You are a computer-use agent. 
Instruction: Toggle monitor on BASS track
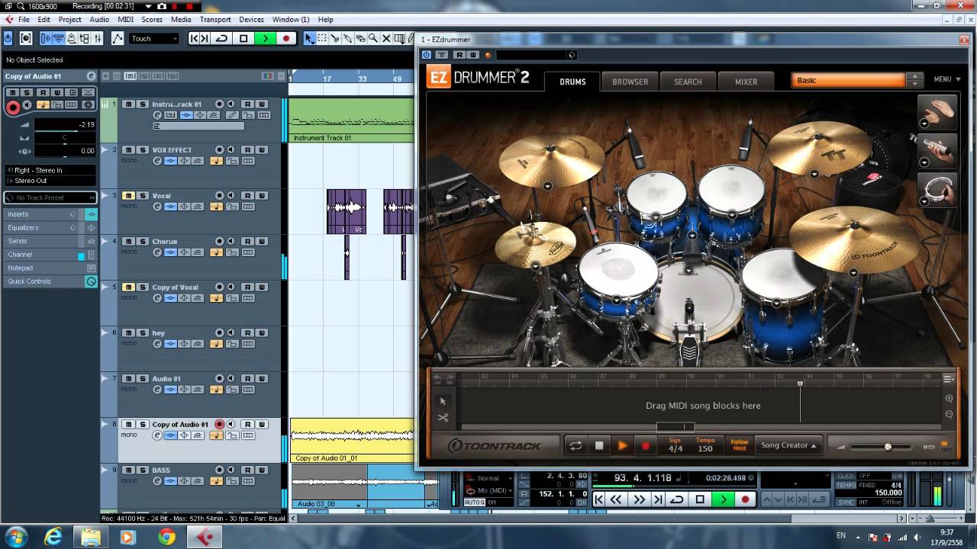(231, 470)
